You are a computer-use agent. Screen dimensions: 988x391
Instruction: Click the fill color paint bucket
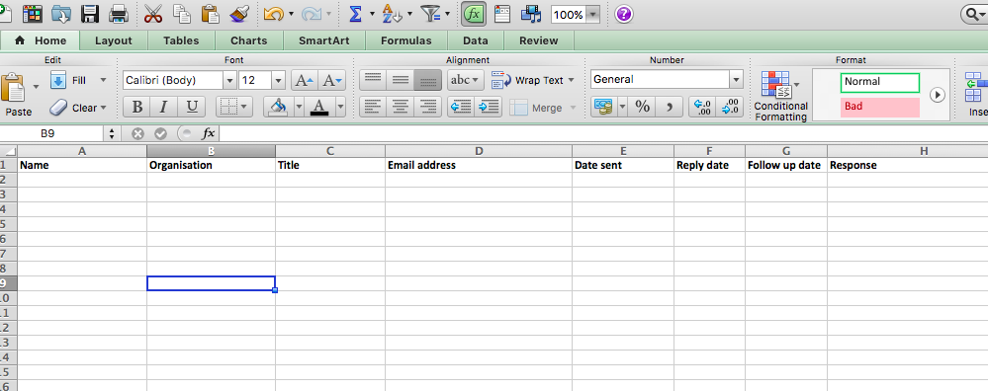click(x=278, y=107)
